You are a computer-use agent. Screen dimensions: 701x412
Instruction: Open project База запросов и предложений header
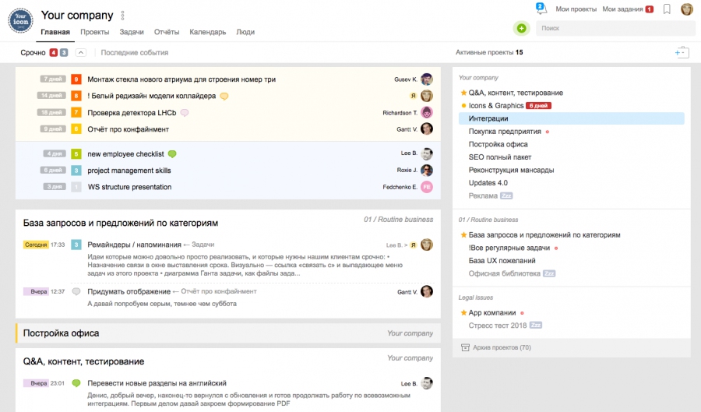(x=121, y=223)
